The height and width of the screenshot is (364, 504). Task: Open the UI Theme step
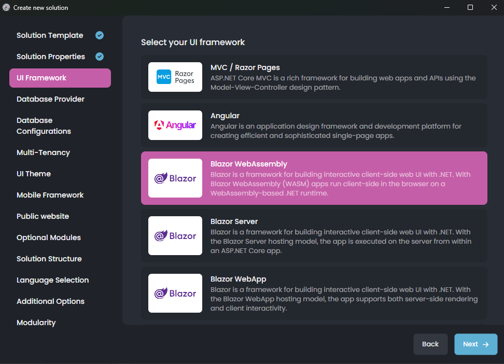[34, 174]
